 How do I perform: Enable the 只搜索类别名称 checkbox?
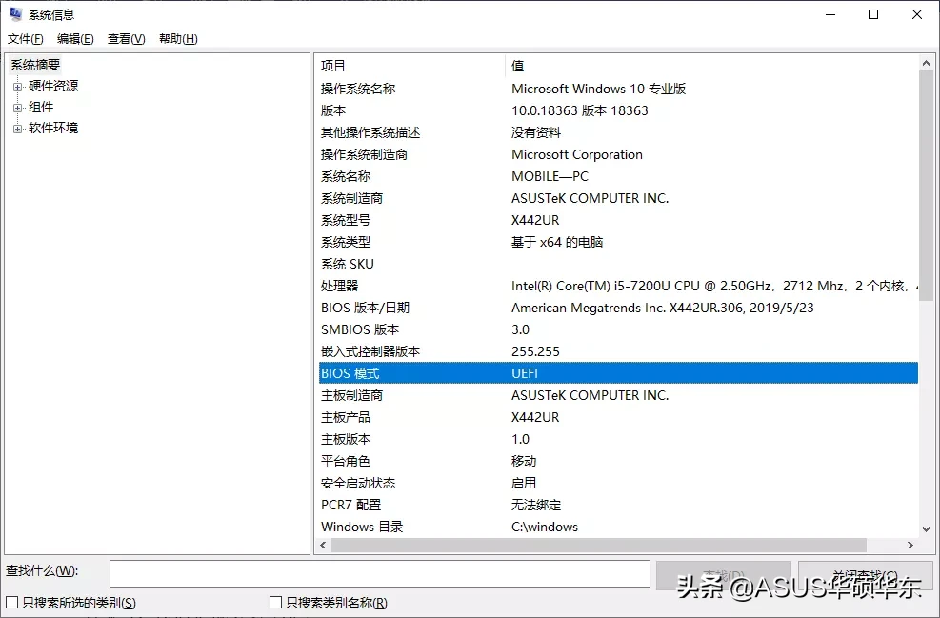[273, 603]
